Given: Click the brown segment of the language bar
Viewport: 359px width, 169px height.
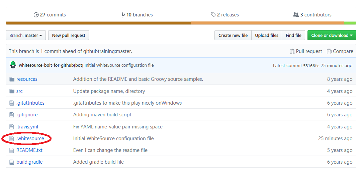Looking at the screenshot, I should [x=98, y=23].
